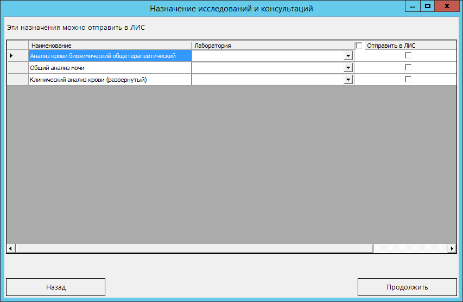This screenshot has height=302, width=463.
Task: Toggle the Отправить в ЛИС header checkbox
Action: (359, 46)
